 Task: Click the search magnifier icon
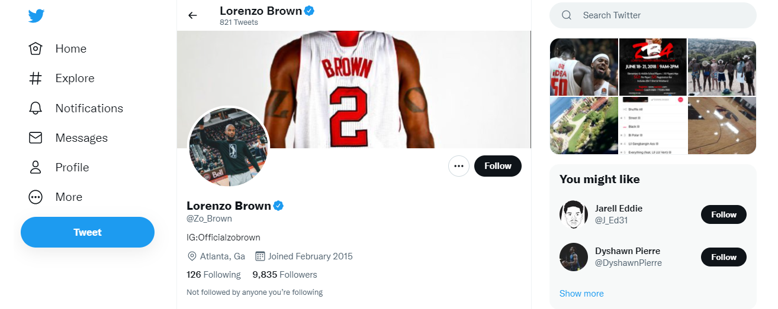pos(567,15)
